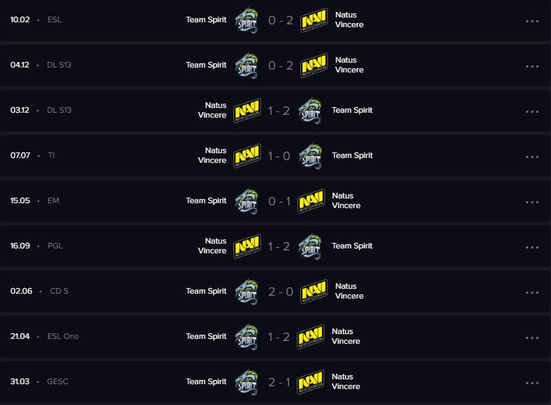Click Natus Vincere logo in 10.02 ESL match
Image resolution: width=551 pixels, height=405 pixels.
point(314,20)
